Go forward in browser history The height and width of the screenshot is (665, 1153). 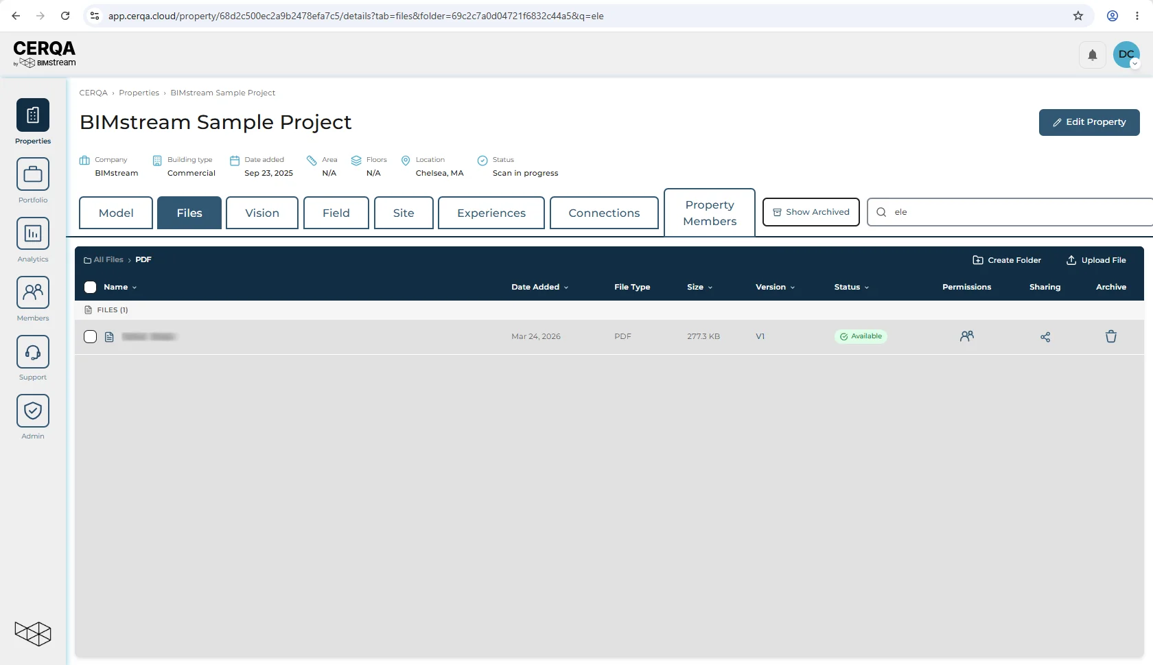(x=40, y=16)
